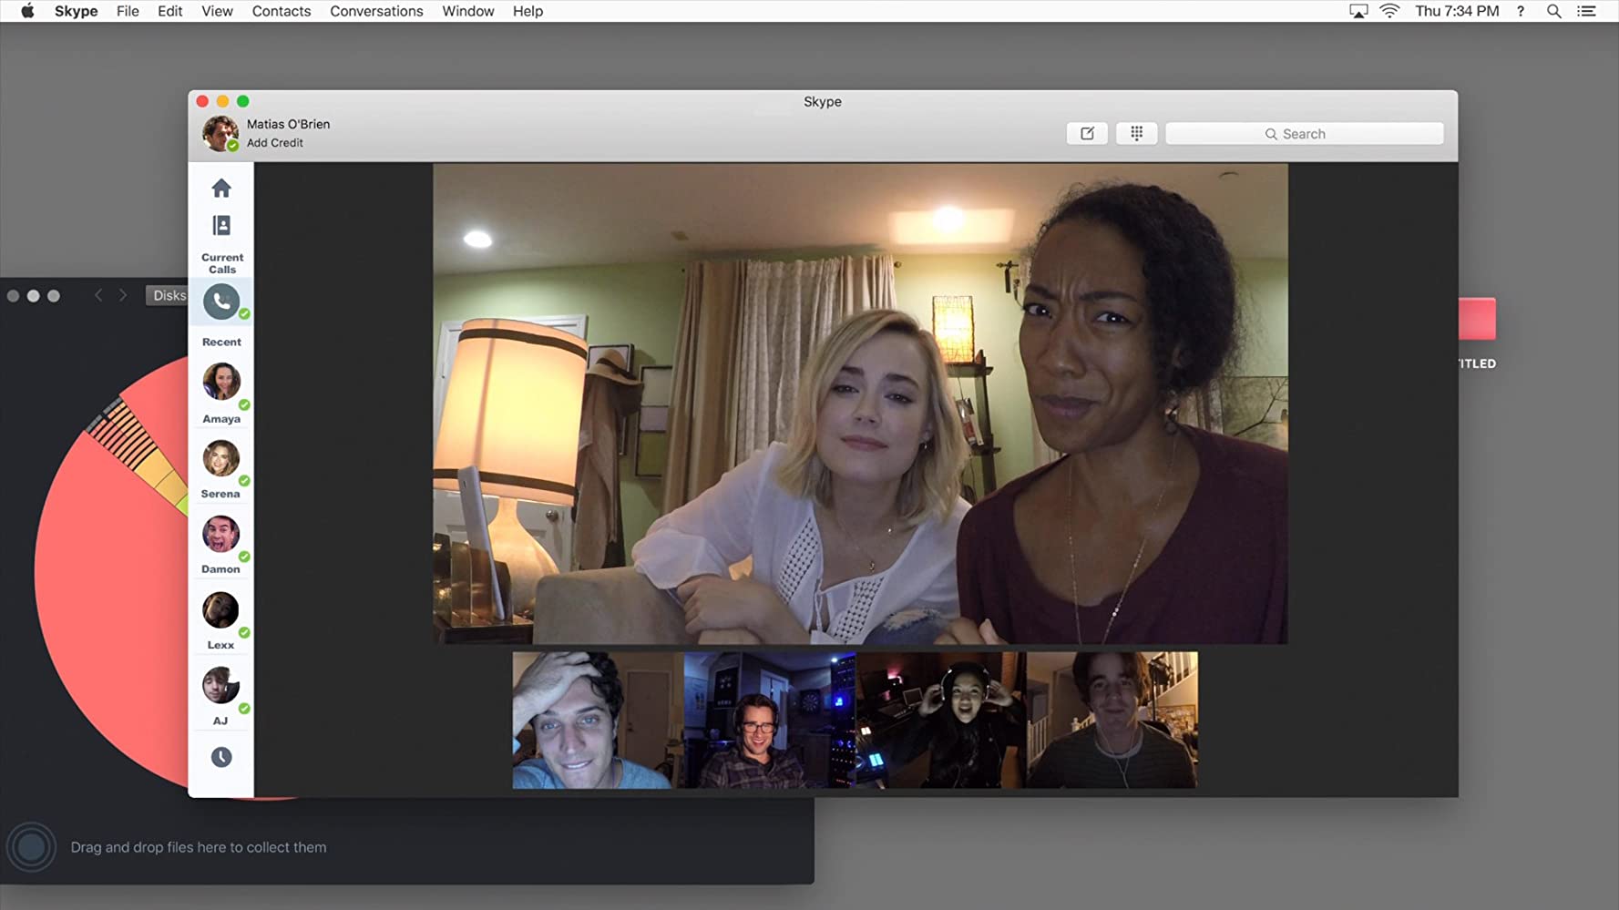1619x910 pixels.
Task: Click the new conversation compose icon
Action: [1087, 134]
